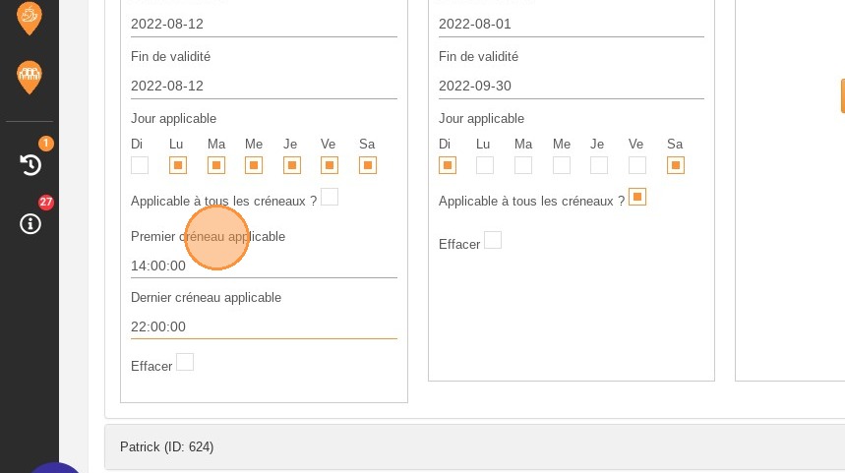
Task: Open the orange delivery map pin icon
Action: click(x=30, y=18)
